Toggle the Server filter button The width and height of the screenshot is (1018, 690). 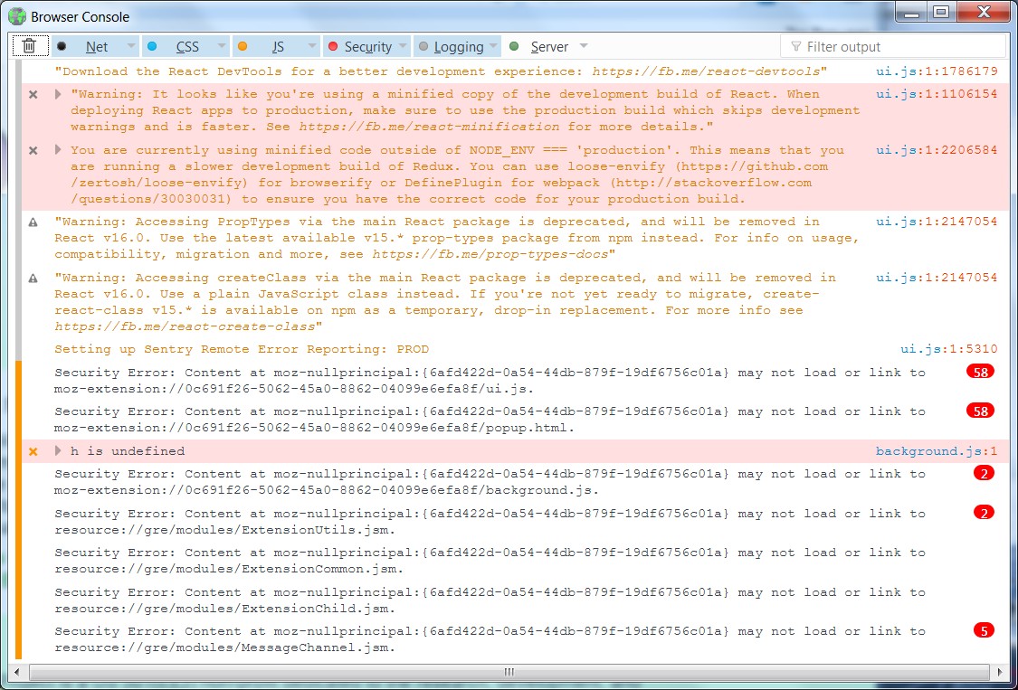click(539, 47)
